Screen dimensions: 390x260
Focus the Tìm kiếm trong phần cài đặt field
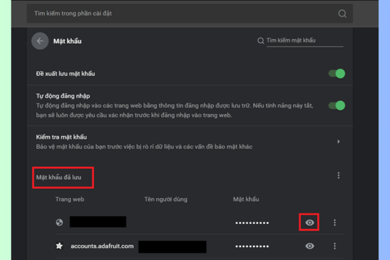(x=190, y=14)
